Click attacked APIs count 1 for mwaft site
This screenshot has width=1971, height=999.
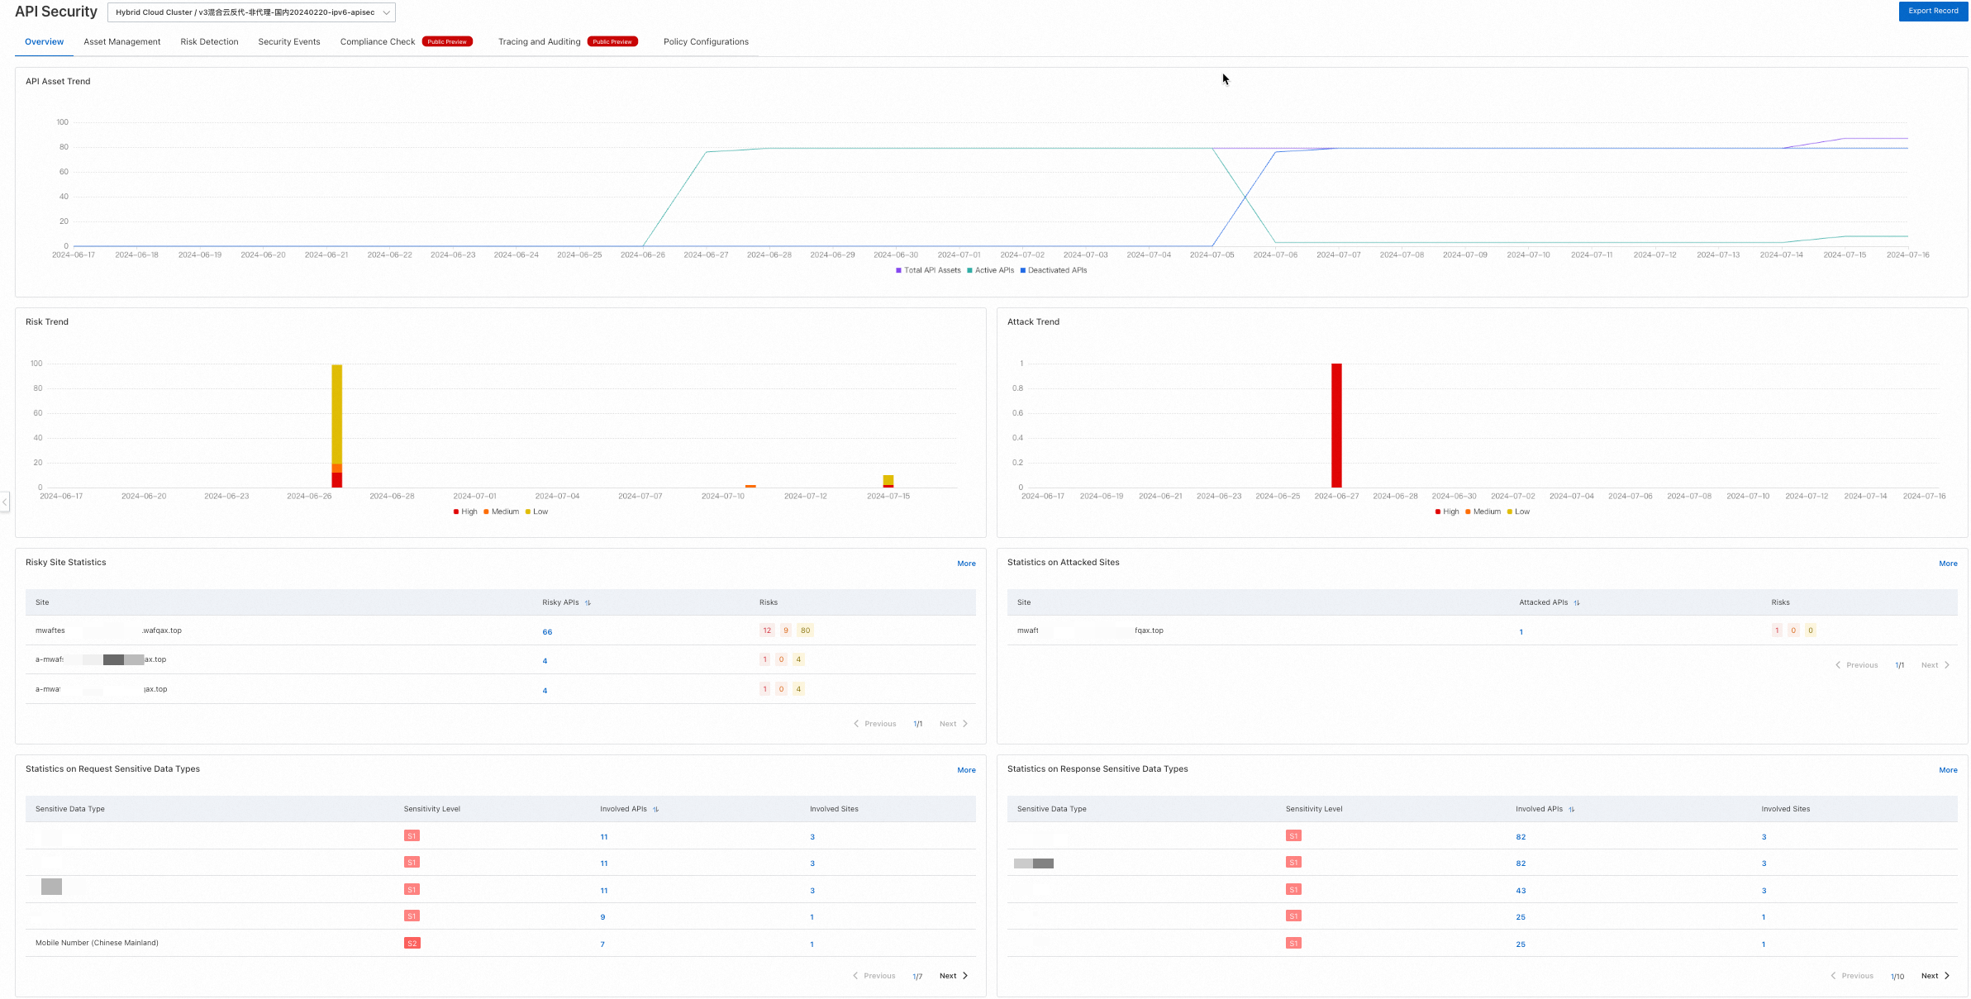(x=1521, y=632)
